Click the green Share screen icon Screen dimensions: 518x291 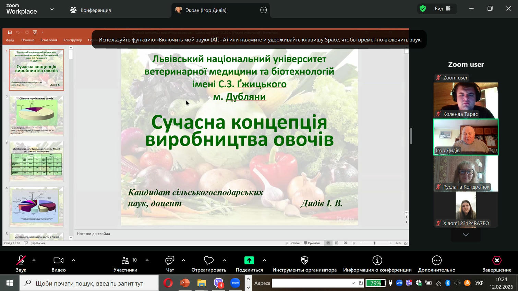(x=249, y=261)
